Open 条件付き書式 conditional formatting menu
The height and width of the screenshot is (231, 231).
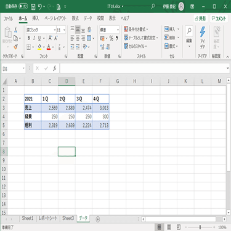pyautogui.click(x=136, y=29)
